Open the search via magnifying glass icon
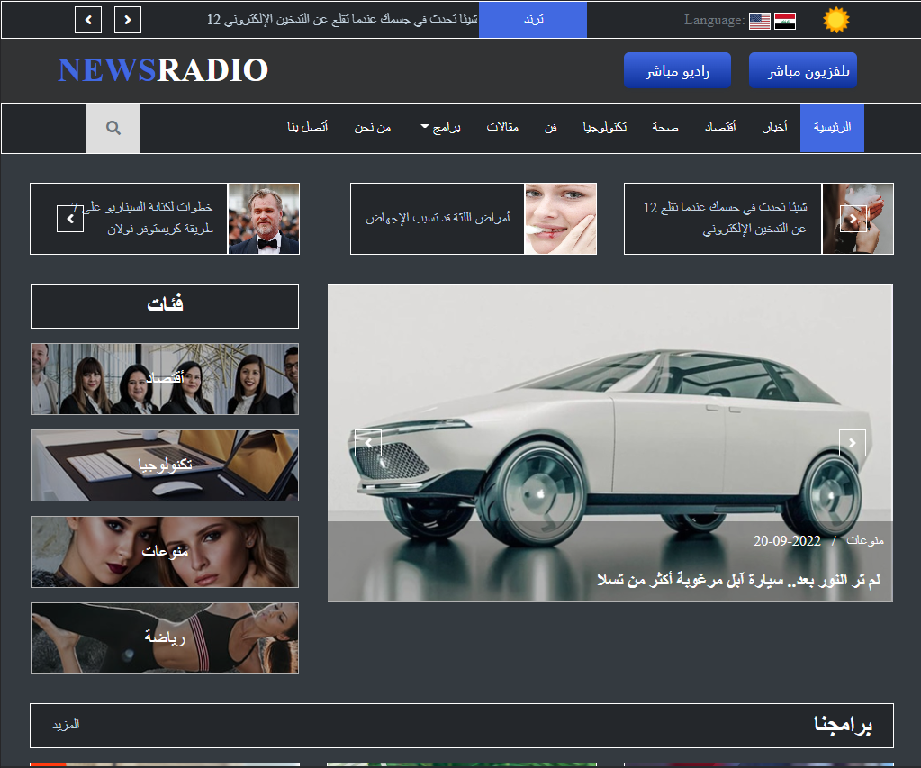This screenshot has height=768, width=921. [113, 128]
